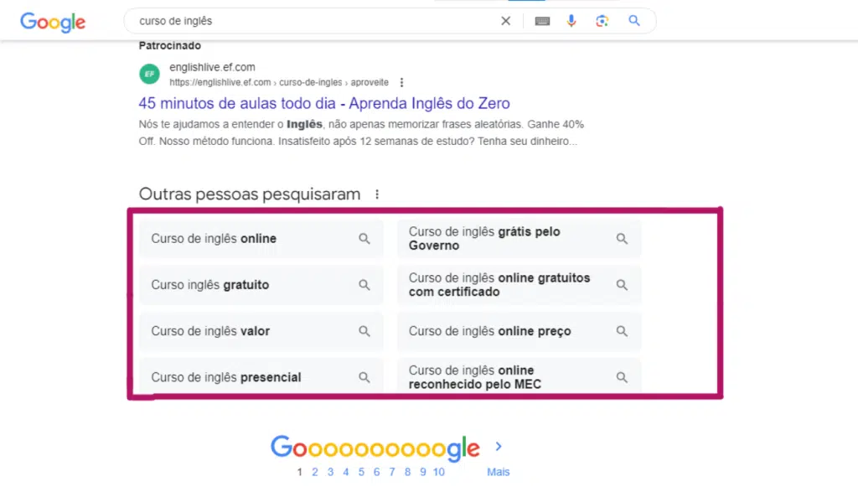Select Curso de inglês grátis pelo Governo
Screen dimensions: 858x487
519,239
